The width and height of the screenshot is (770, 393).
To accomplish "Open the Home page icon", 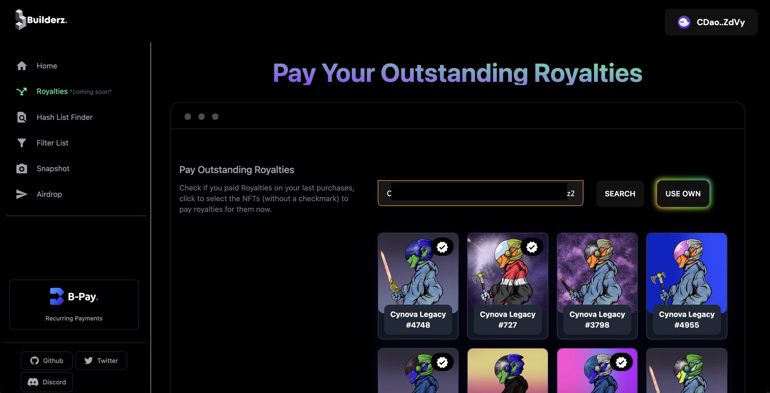I will coord(22,66).
